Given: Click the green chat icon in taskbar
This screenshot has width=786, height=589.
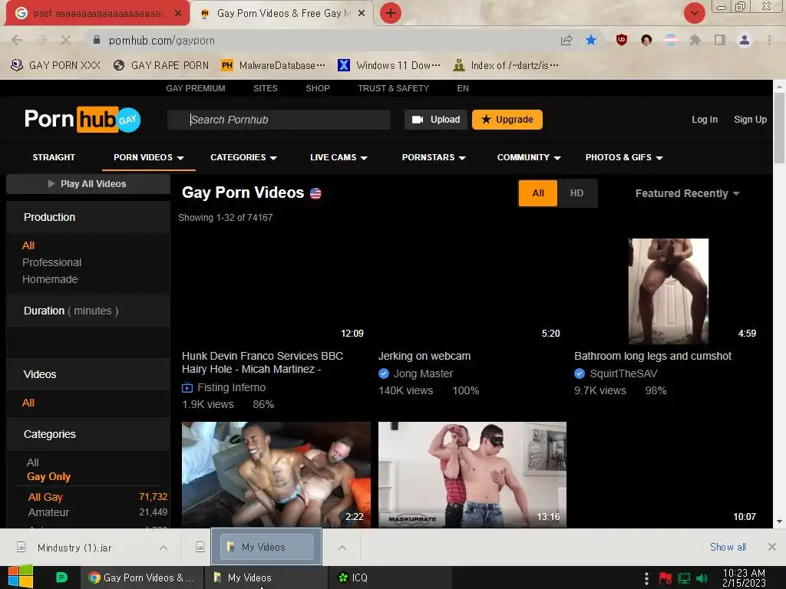Looking at the screenshot, I should (x=61, y=577).
